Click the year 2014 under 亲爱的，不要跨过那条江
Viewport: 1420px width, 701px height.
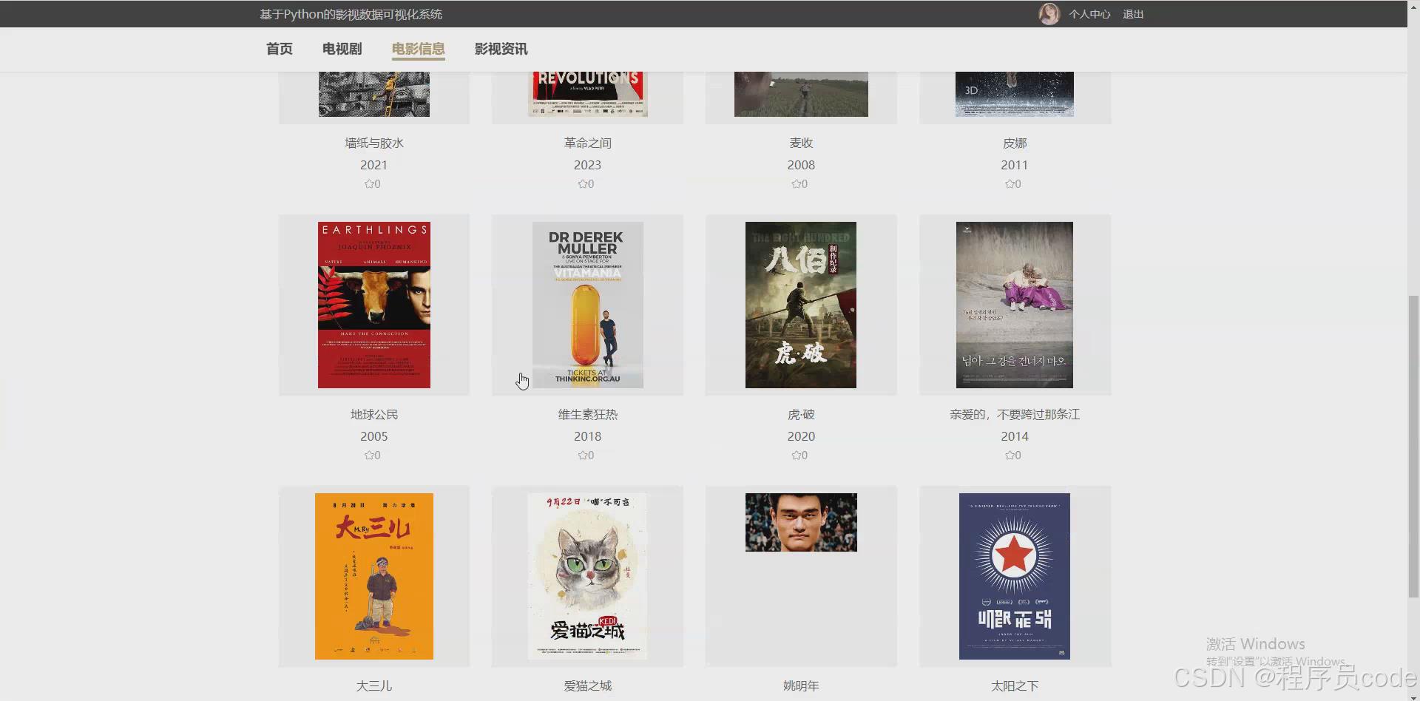[1015, 436]
